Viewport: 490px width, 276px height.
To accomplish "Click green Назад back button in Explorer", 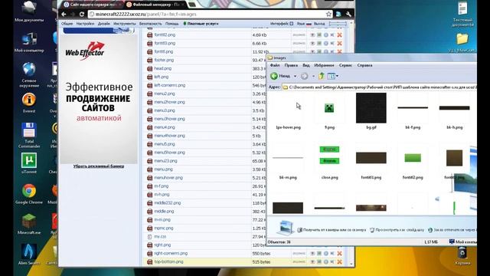I will click(280, 76).
